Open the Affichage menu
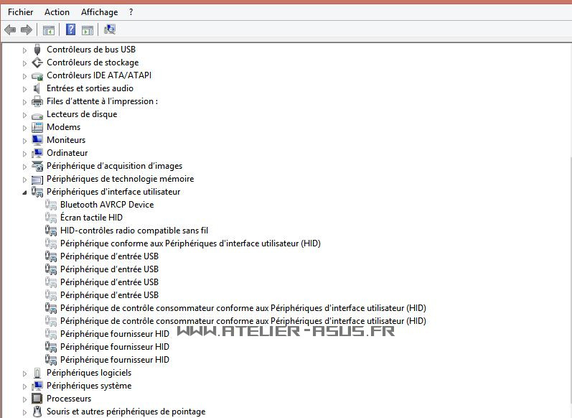 coord(99,11)
